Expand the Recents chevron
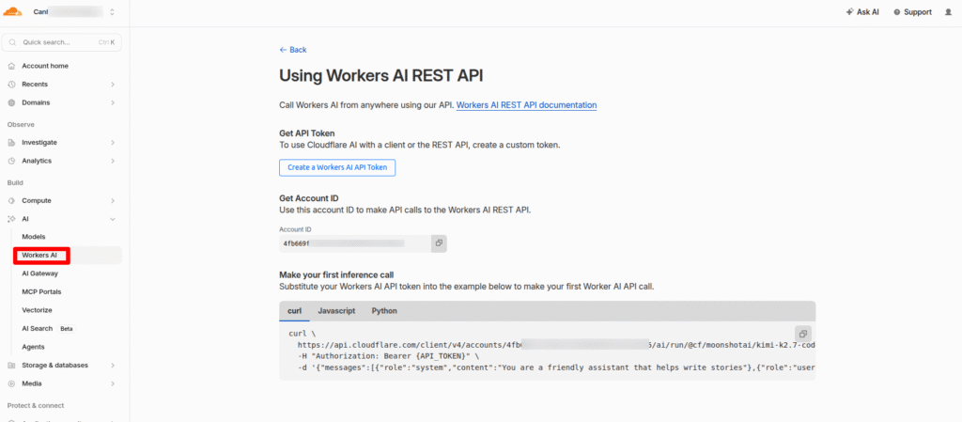Viewport: 962px width, 422px height. click(113, 84)
